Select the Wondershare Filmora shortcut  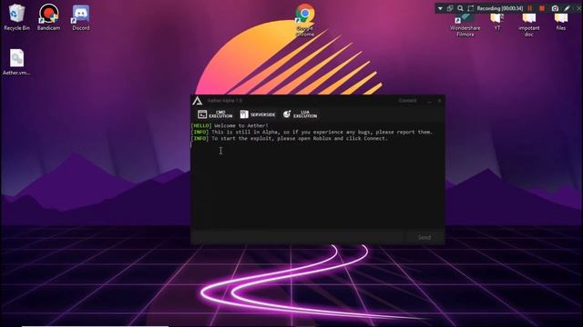[465, 25]
